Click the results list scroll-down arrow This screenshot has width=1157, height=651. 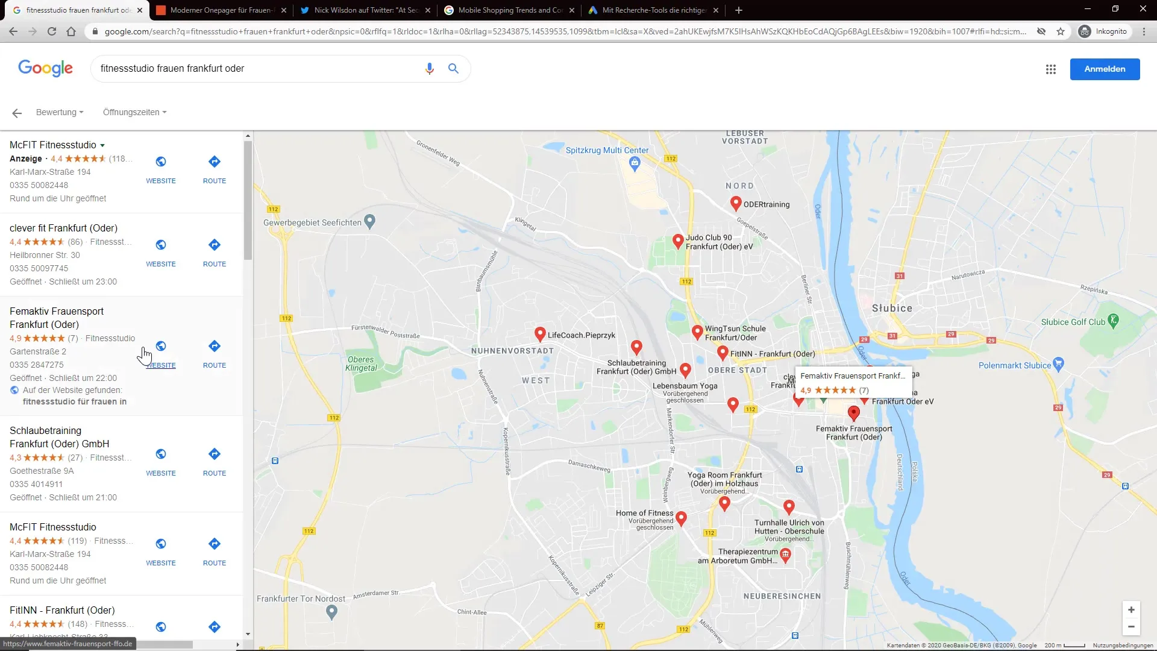pos(248,634)
